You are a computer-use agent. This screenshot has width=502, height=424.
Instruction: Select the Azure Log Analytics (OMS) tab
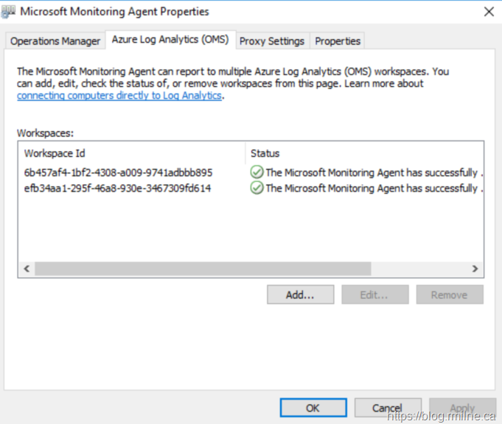[x=170, y=40]
